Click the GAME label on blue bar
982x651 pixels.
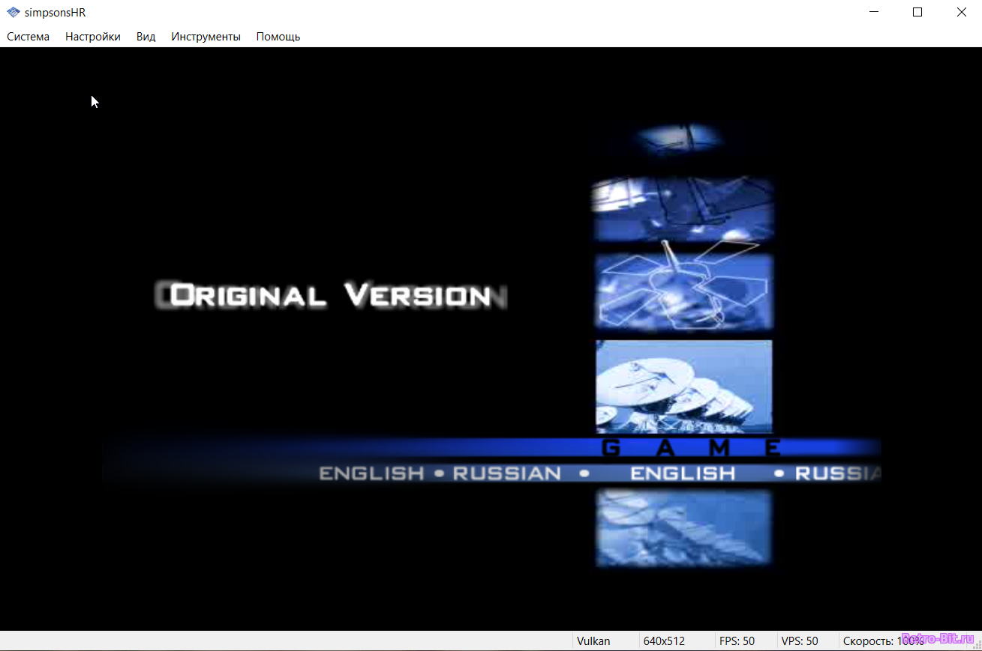(x=691, y=448)
